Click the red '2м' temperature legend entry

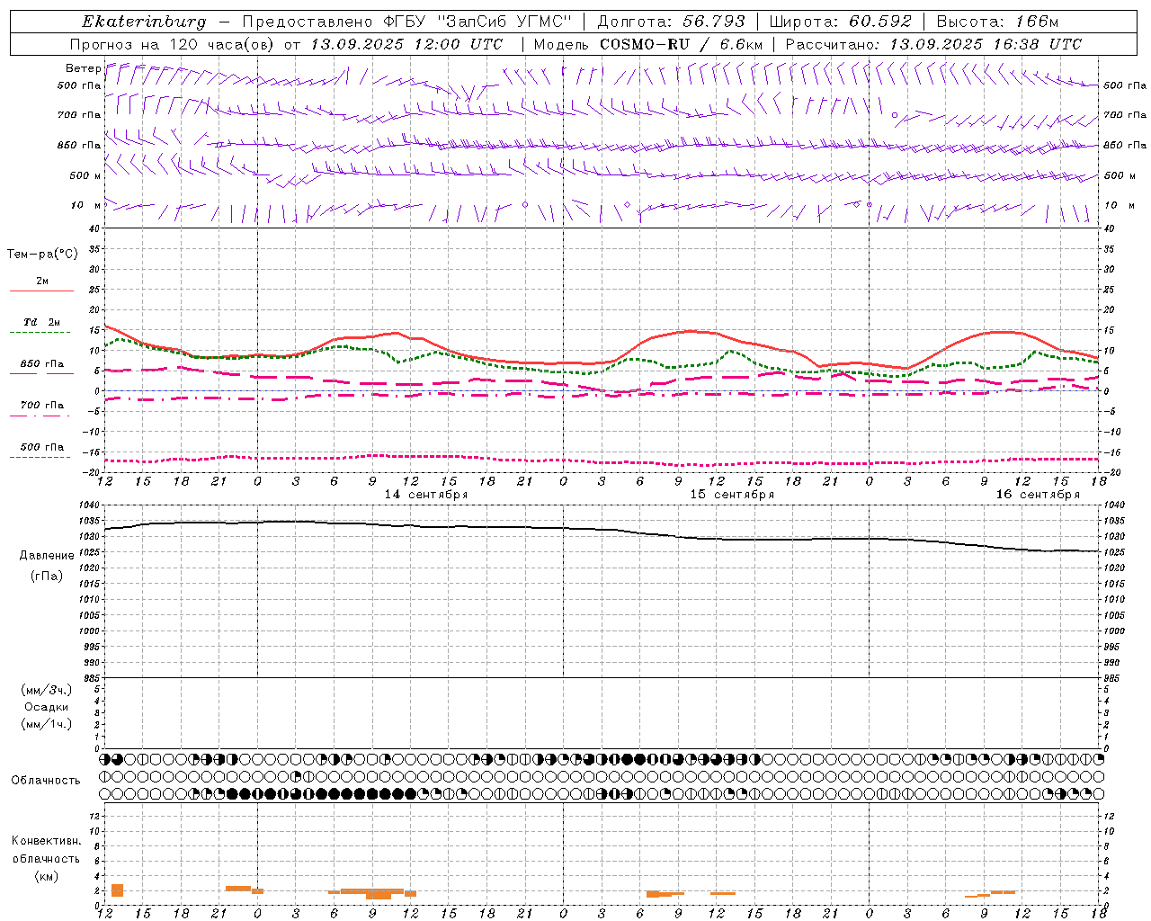pos(42,282)
